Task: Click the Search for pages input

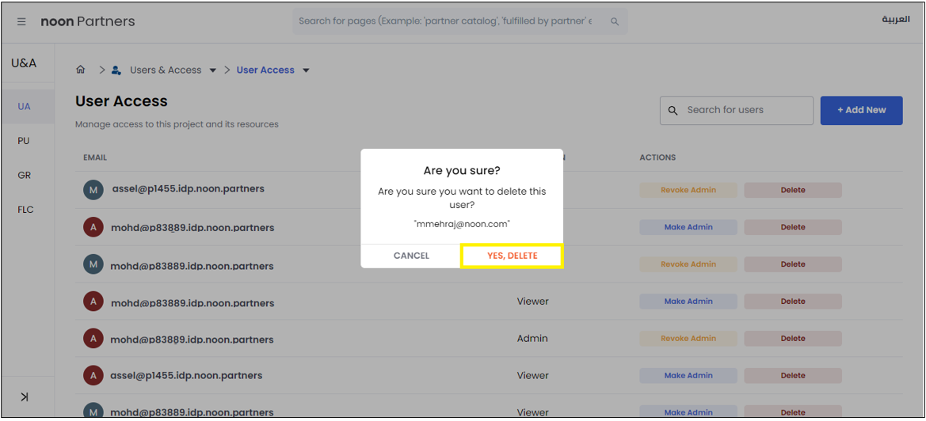Action: (448, 21)
